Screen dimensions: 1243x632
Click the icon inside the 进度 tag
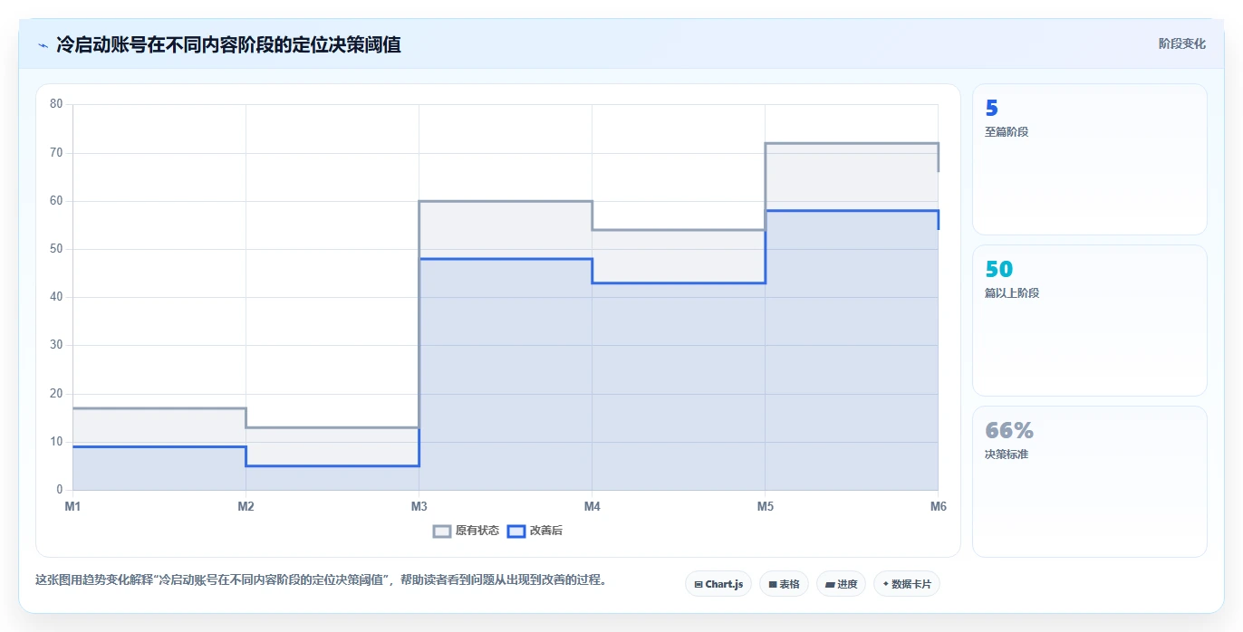coord(830,585)
